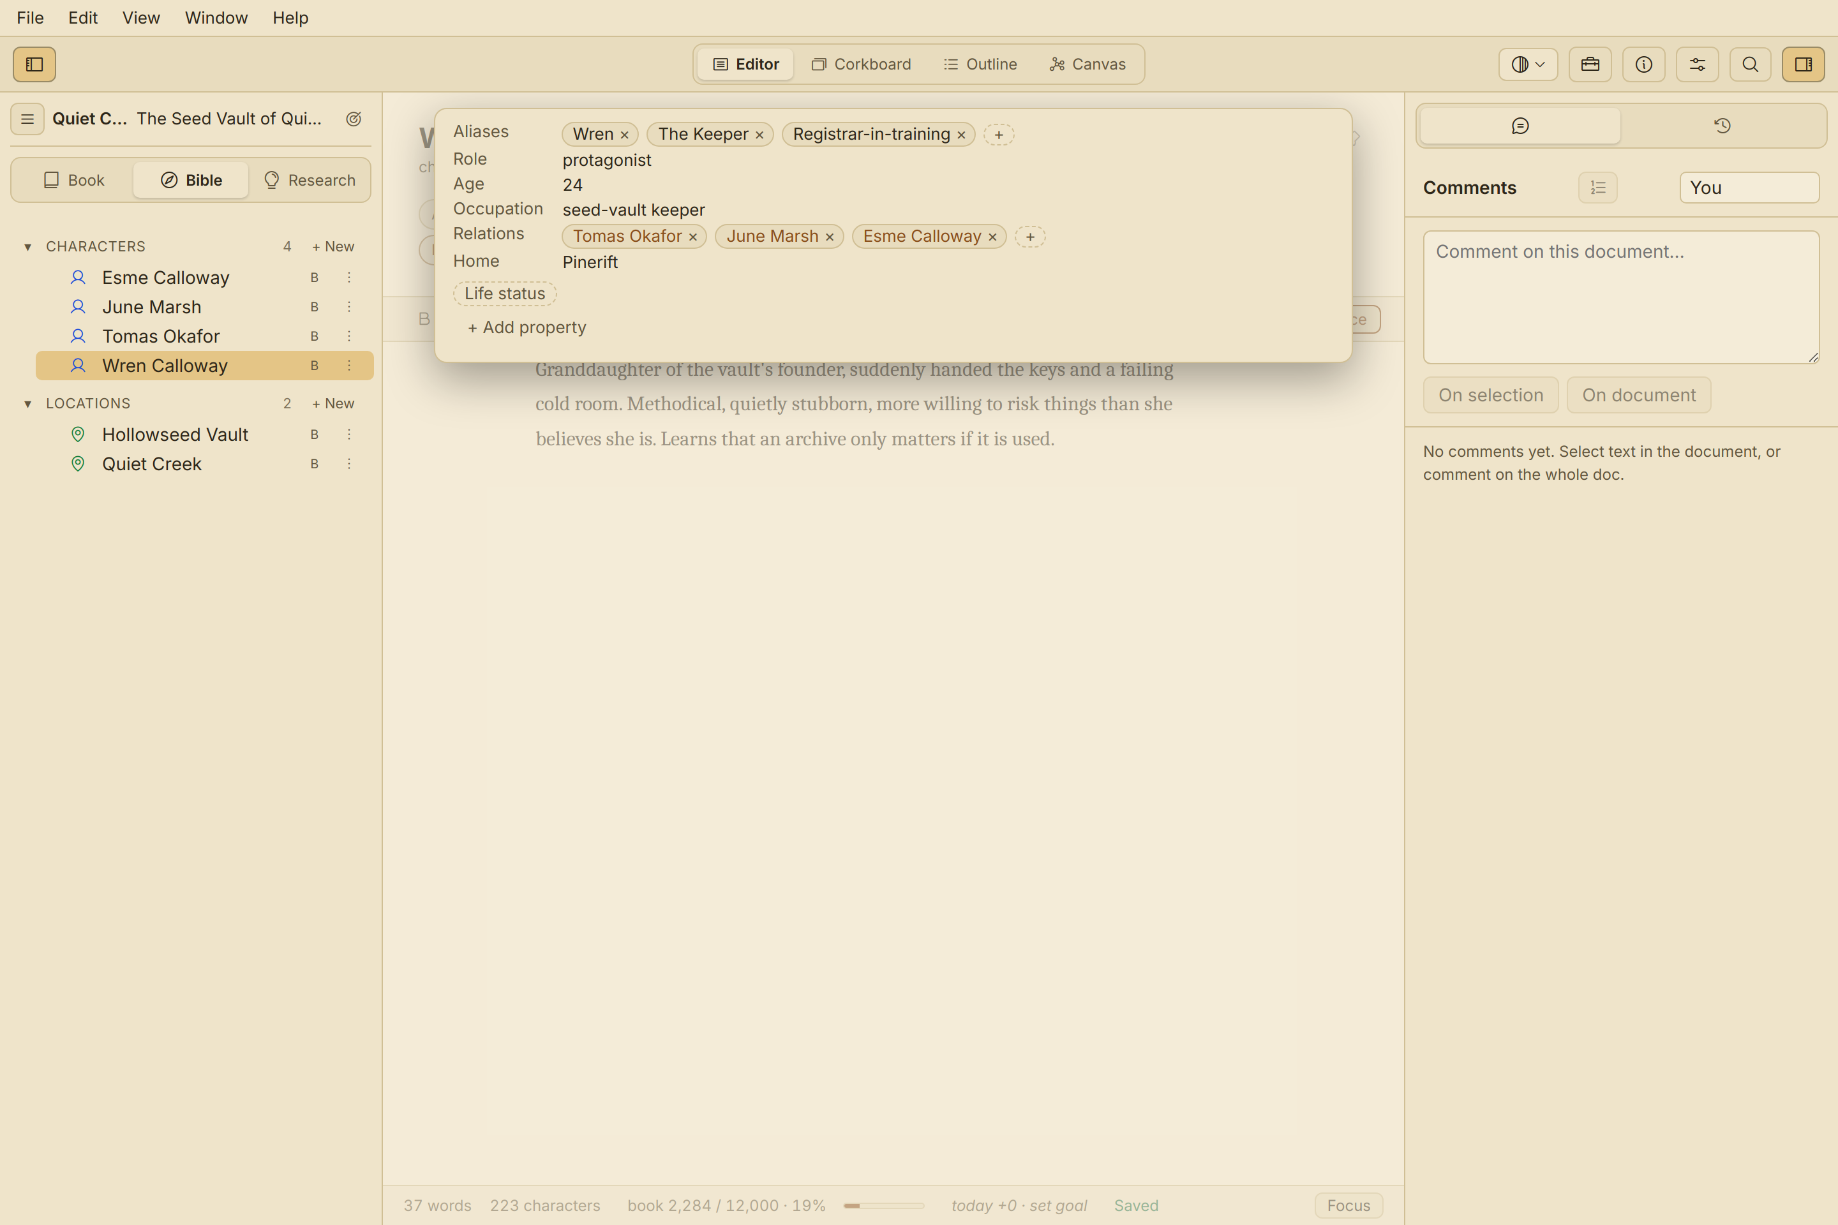The width and height of the screenshot is (1838, 1225).
Task: Open more options for Tomas Okafor
Action: click(349, 336)
